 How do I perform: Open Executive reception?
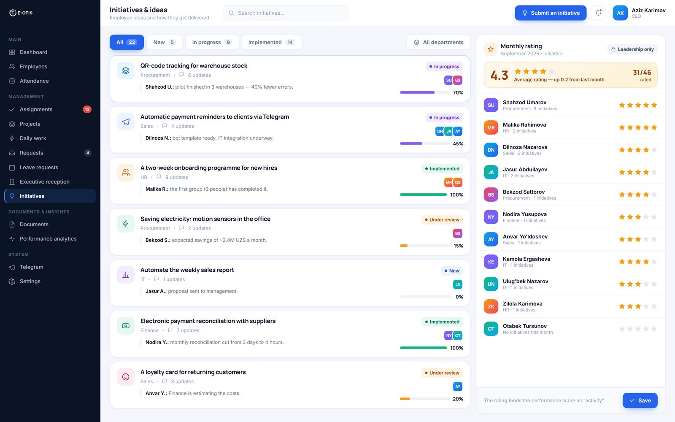[50, 182]
